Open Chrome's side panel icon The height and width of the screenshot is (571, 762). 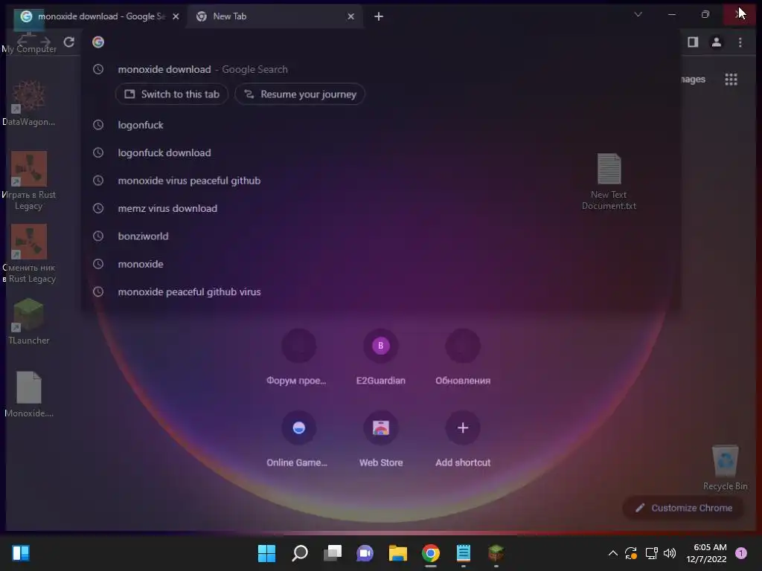pyautogui.click(x=693, y=42)
